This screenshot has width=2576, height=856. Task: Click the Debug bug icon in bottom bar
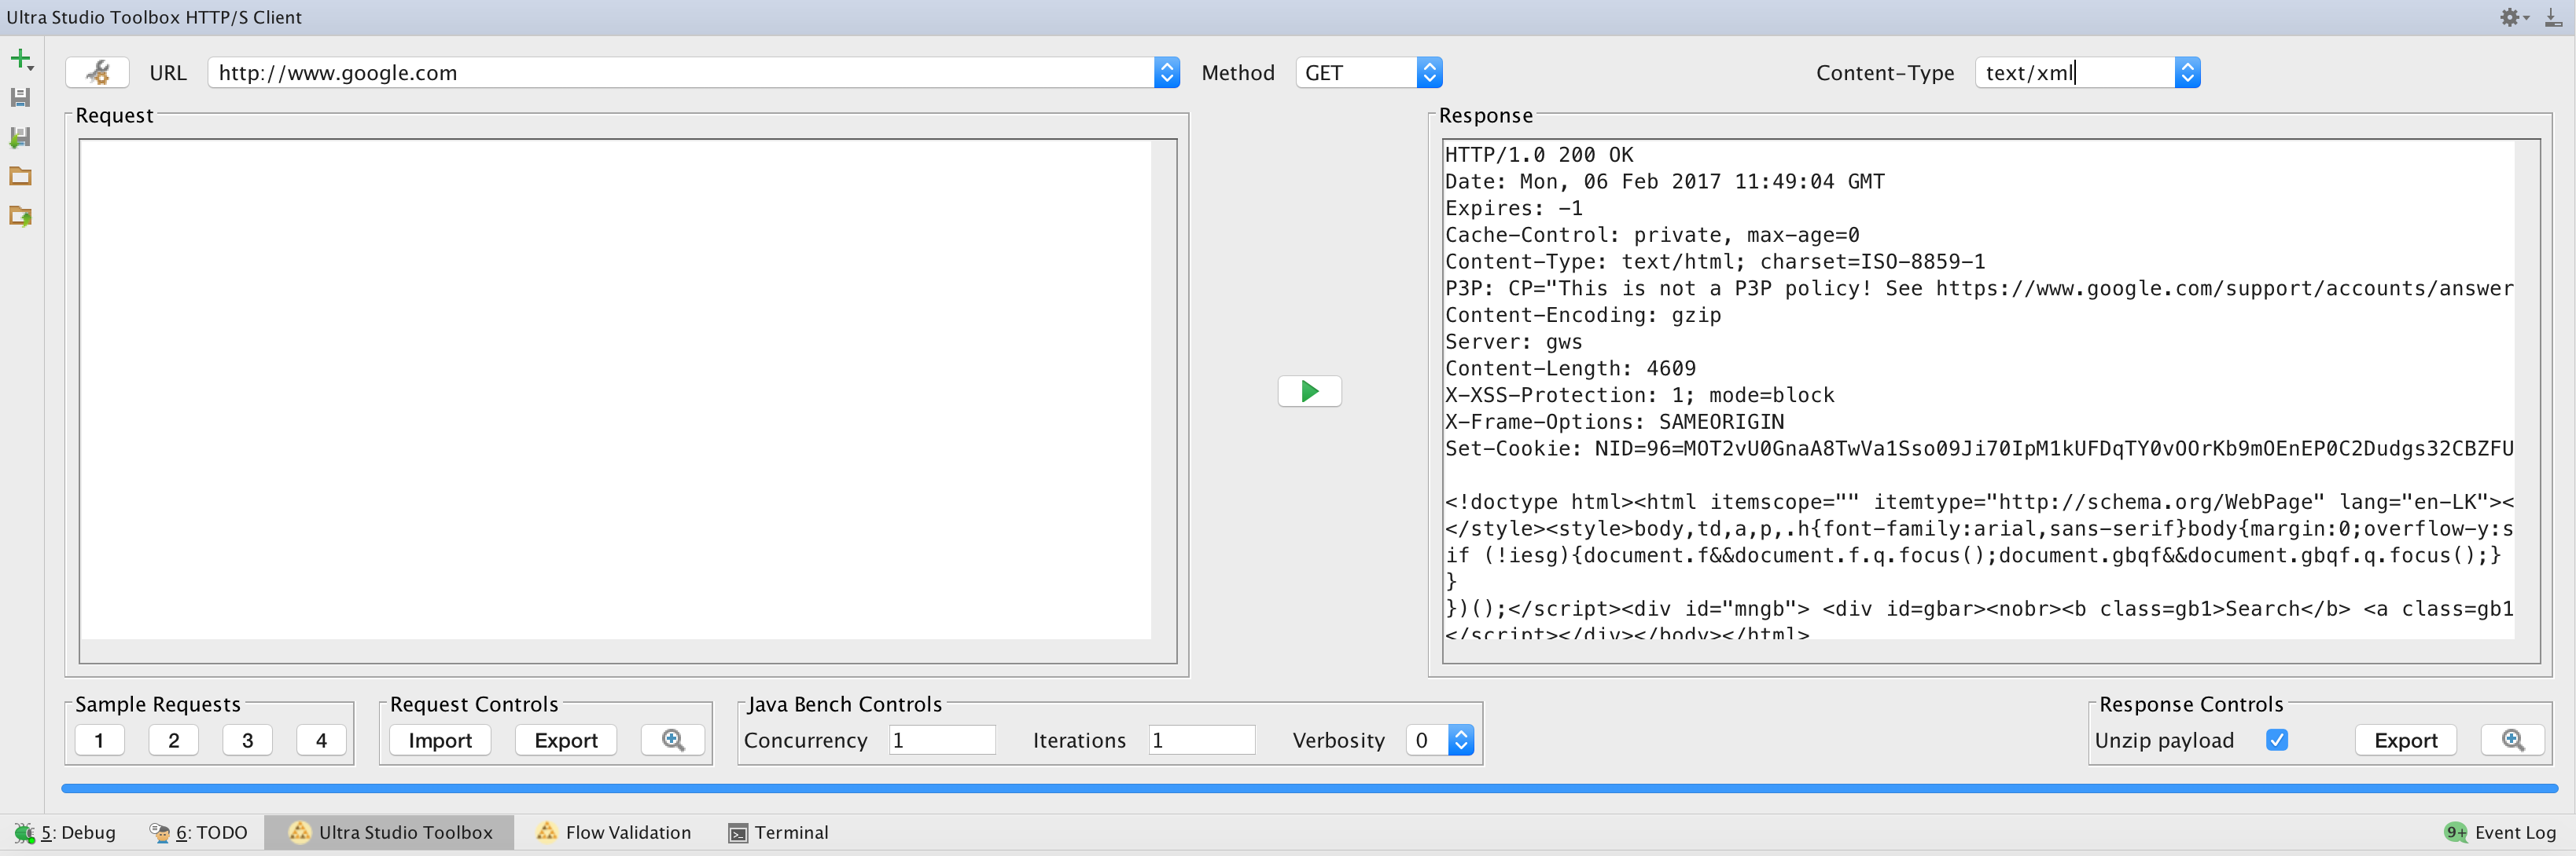[x=24, y=832]
